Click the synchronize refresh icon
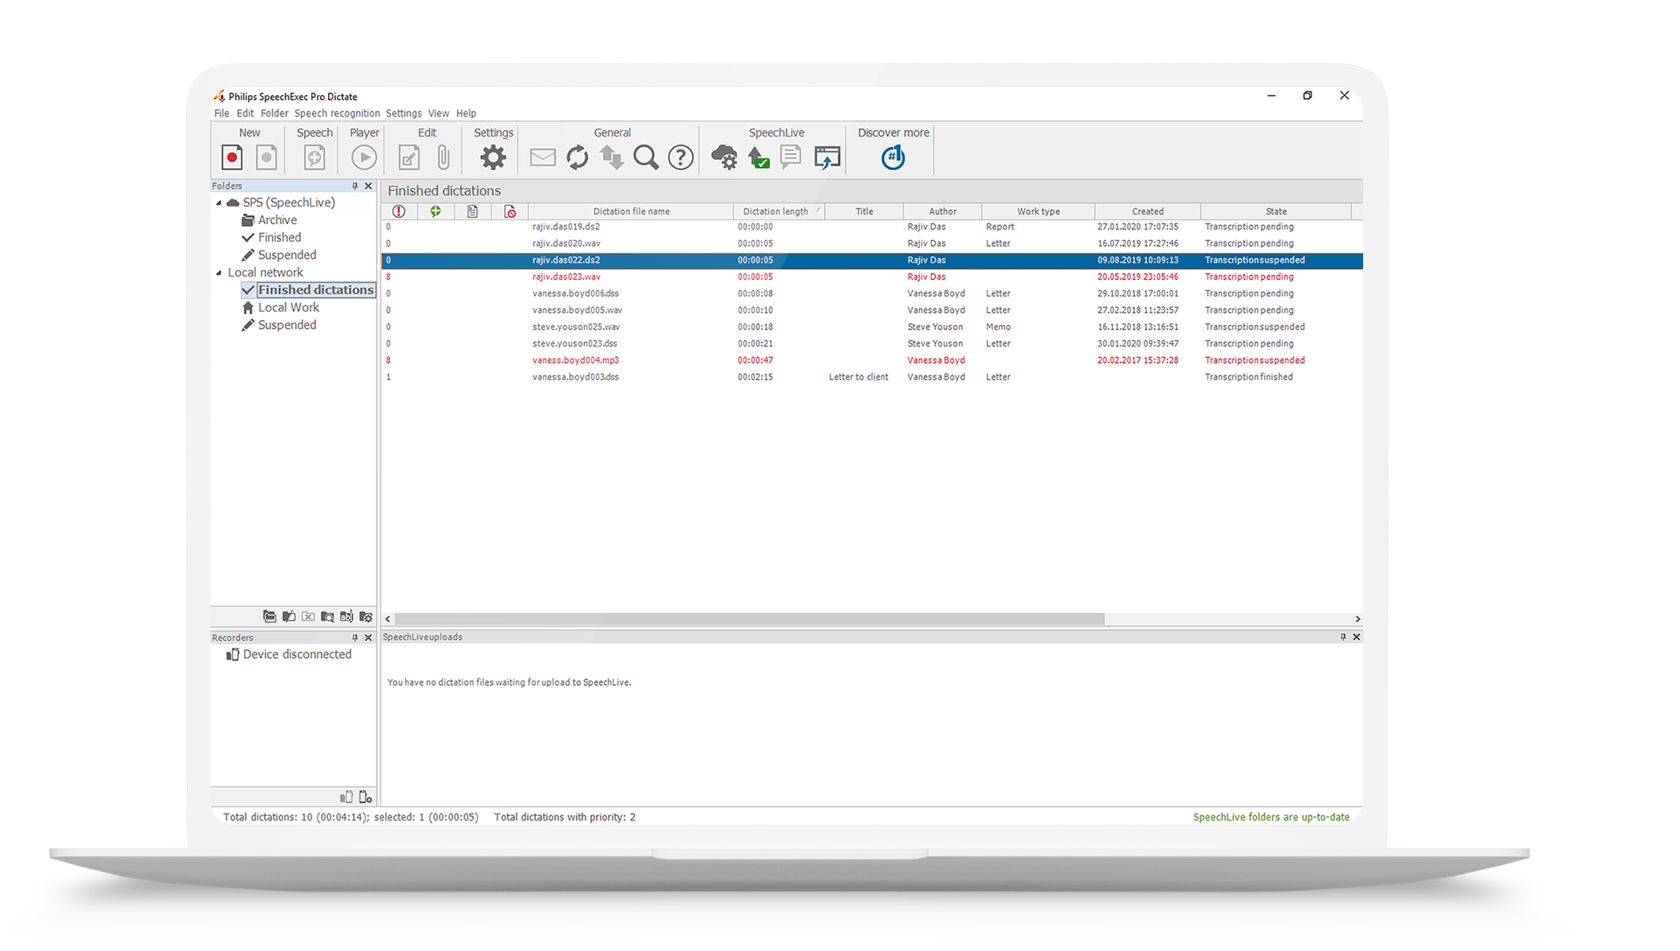This screenshot has width=1680, height=951. tap(577, 157)
